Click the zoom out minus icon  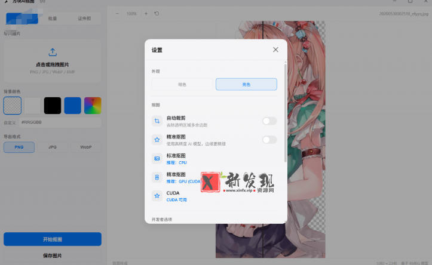coord(117,14)
